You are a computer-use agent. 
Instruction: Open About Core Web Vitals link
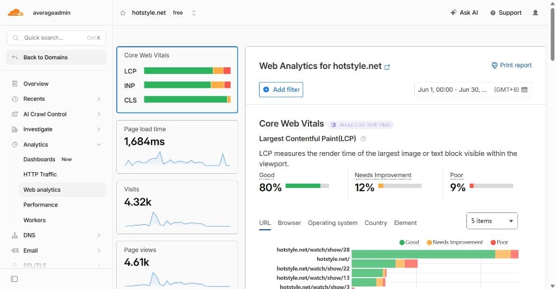[x=361, y=125]
